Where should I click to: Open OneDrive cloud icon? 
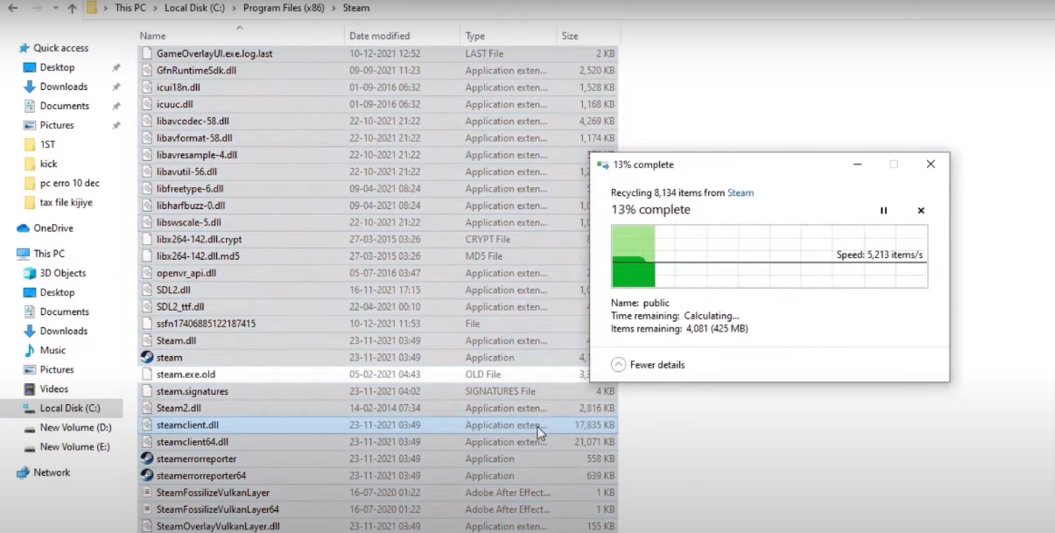click(x=23, y=228)
